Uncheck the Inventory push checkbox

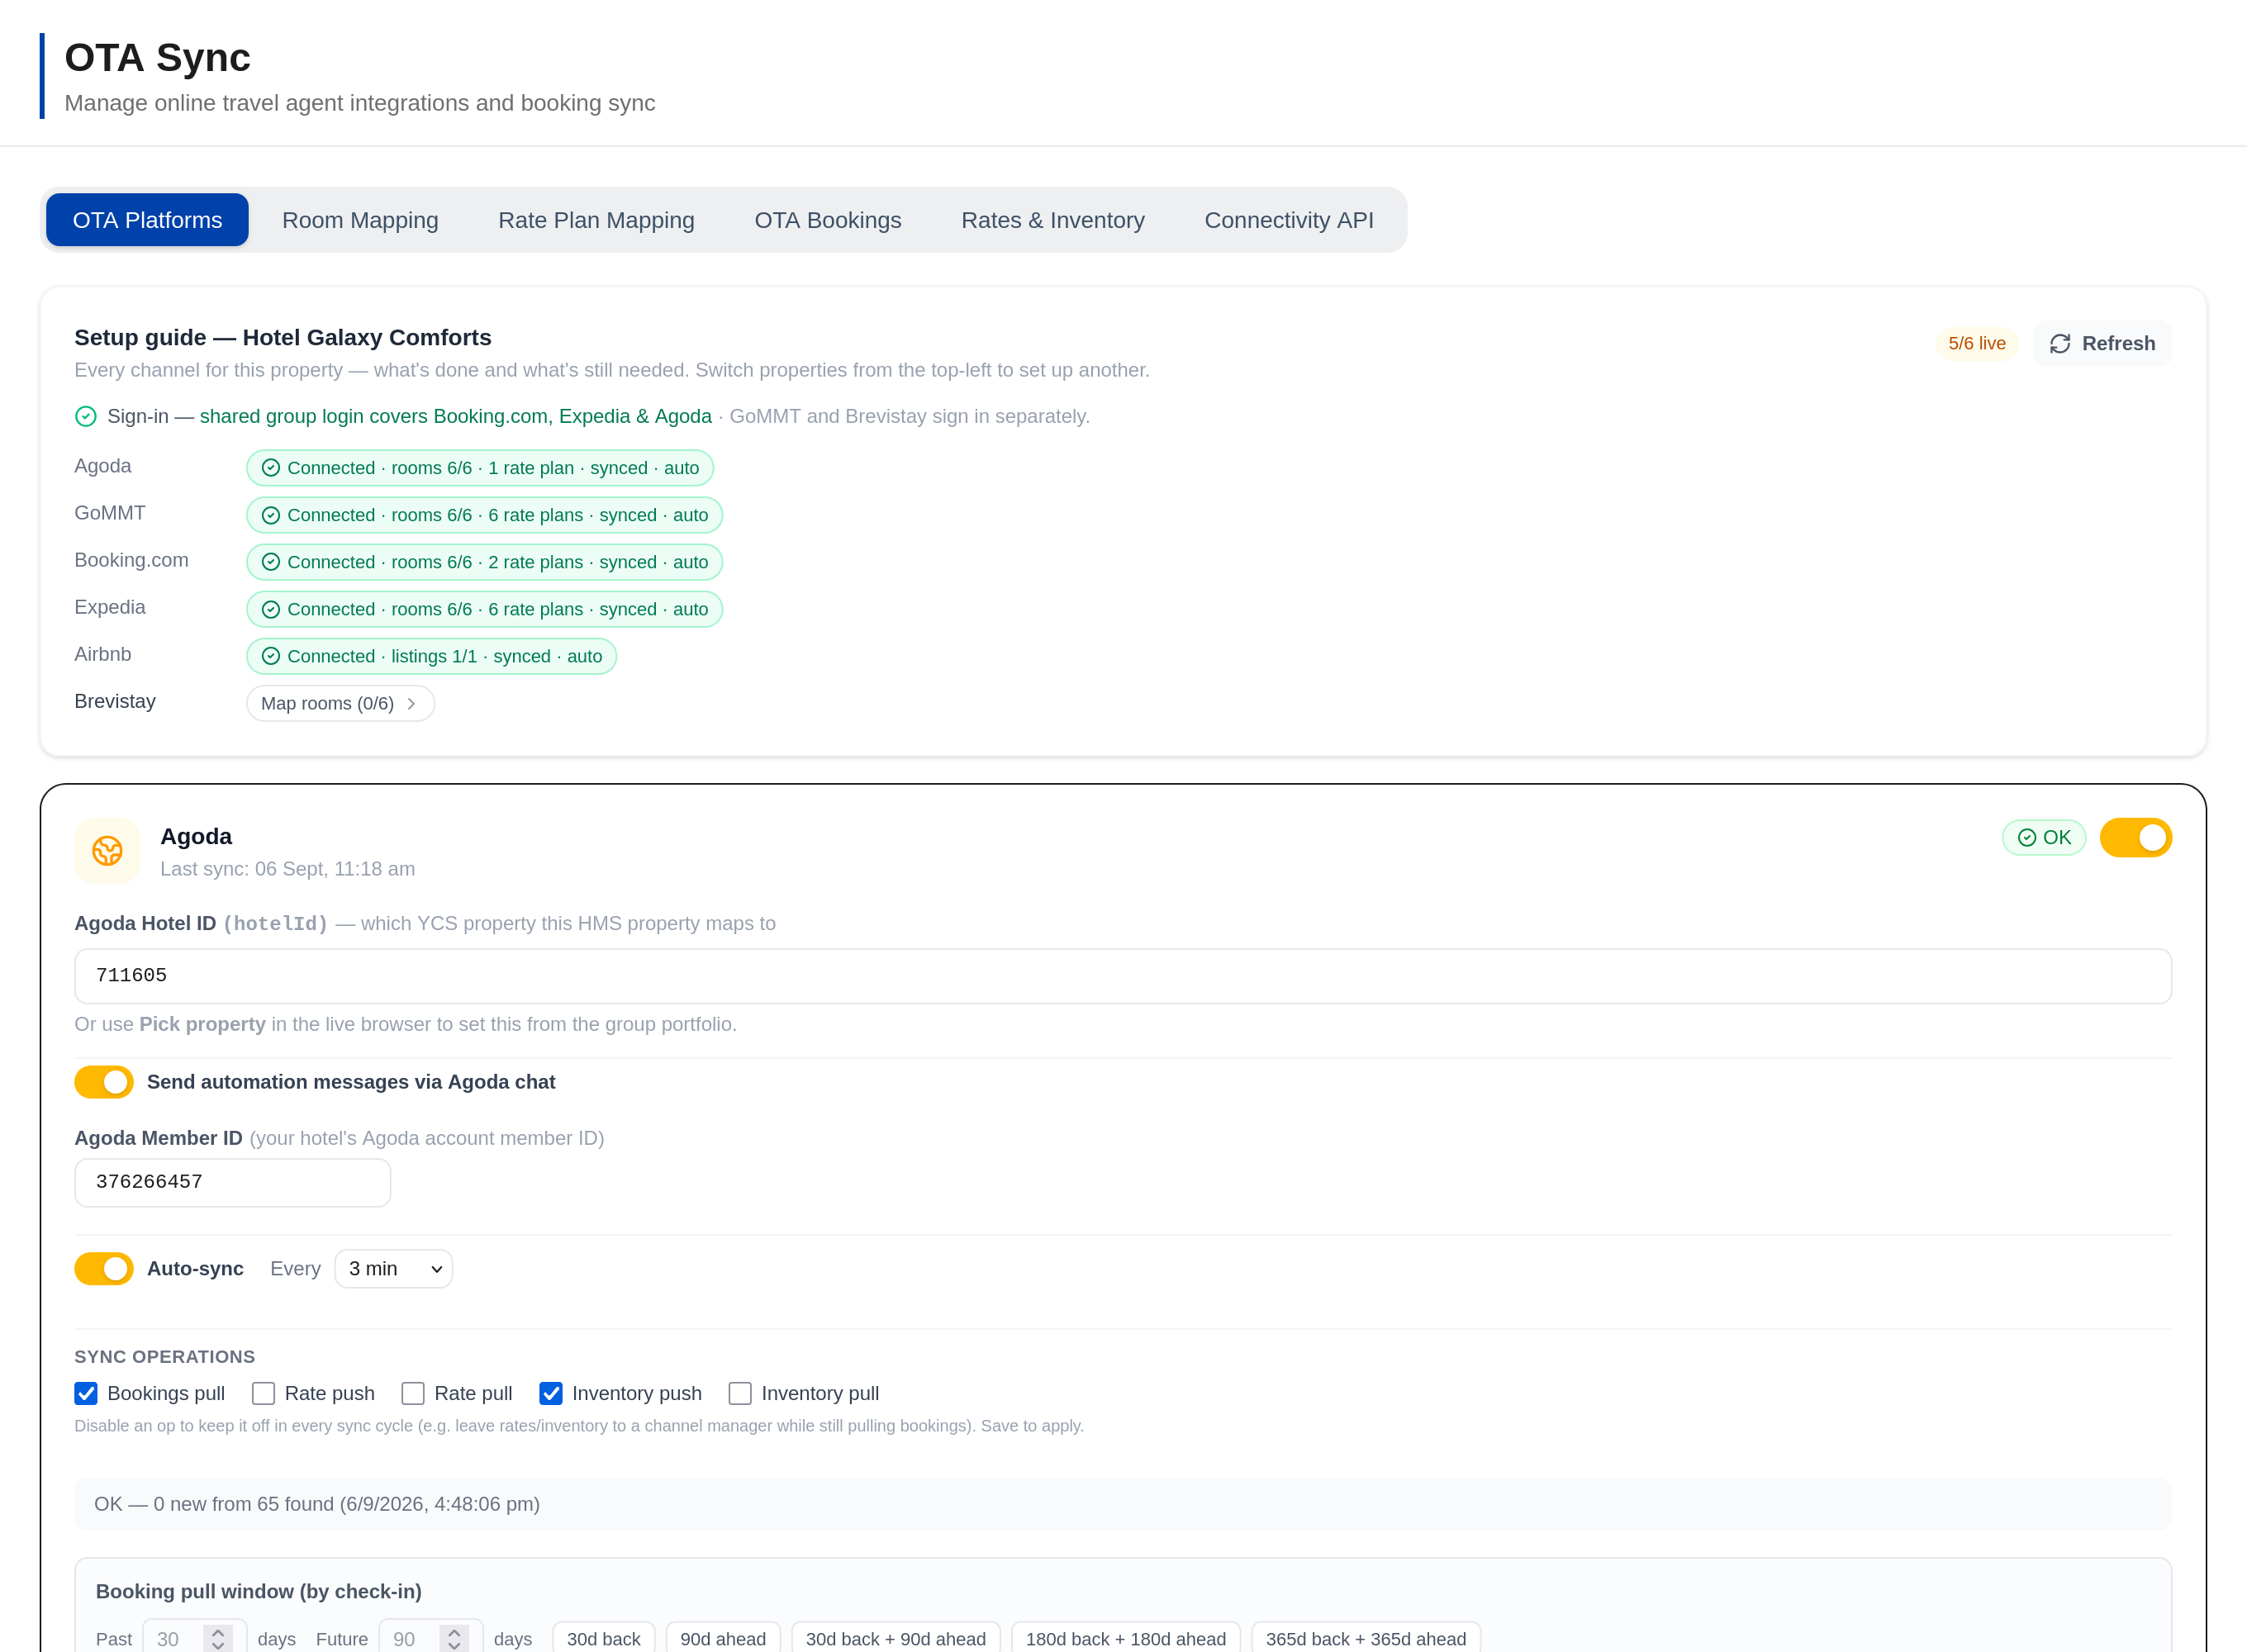pyautogui.click(x=551, y=1394)
